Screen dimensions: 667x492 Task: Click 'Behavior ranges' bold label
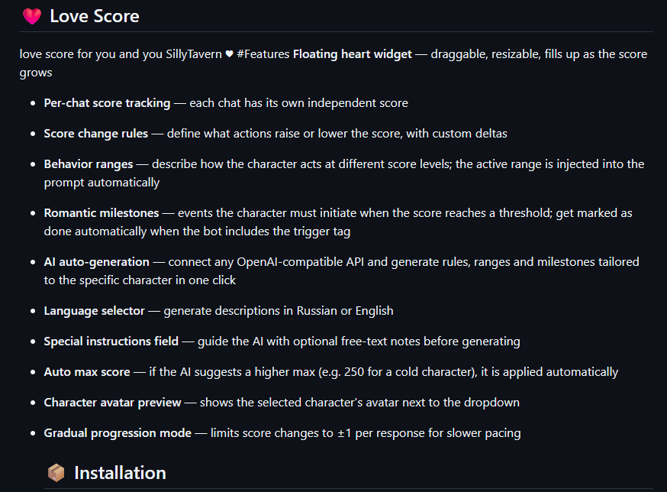click(89, 164)
